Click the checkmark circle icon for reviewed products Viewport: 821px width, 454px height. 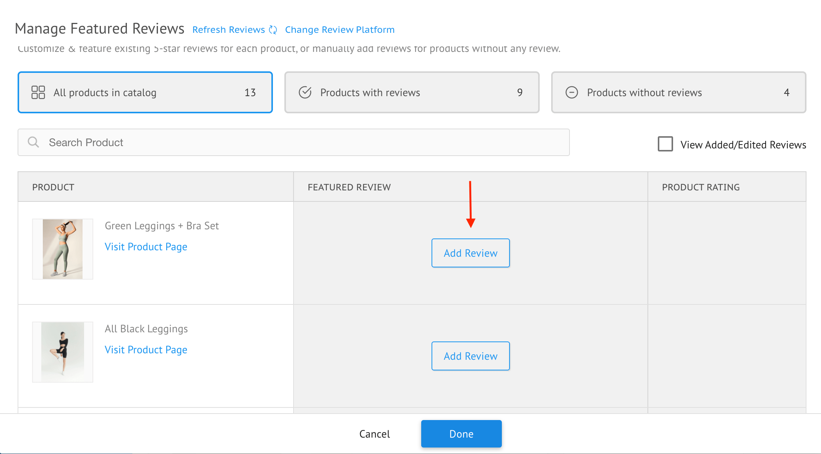[305, 92]
